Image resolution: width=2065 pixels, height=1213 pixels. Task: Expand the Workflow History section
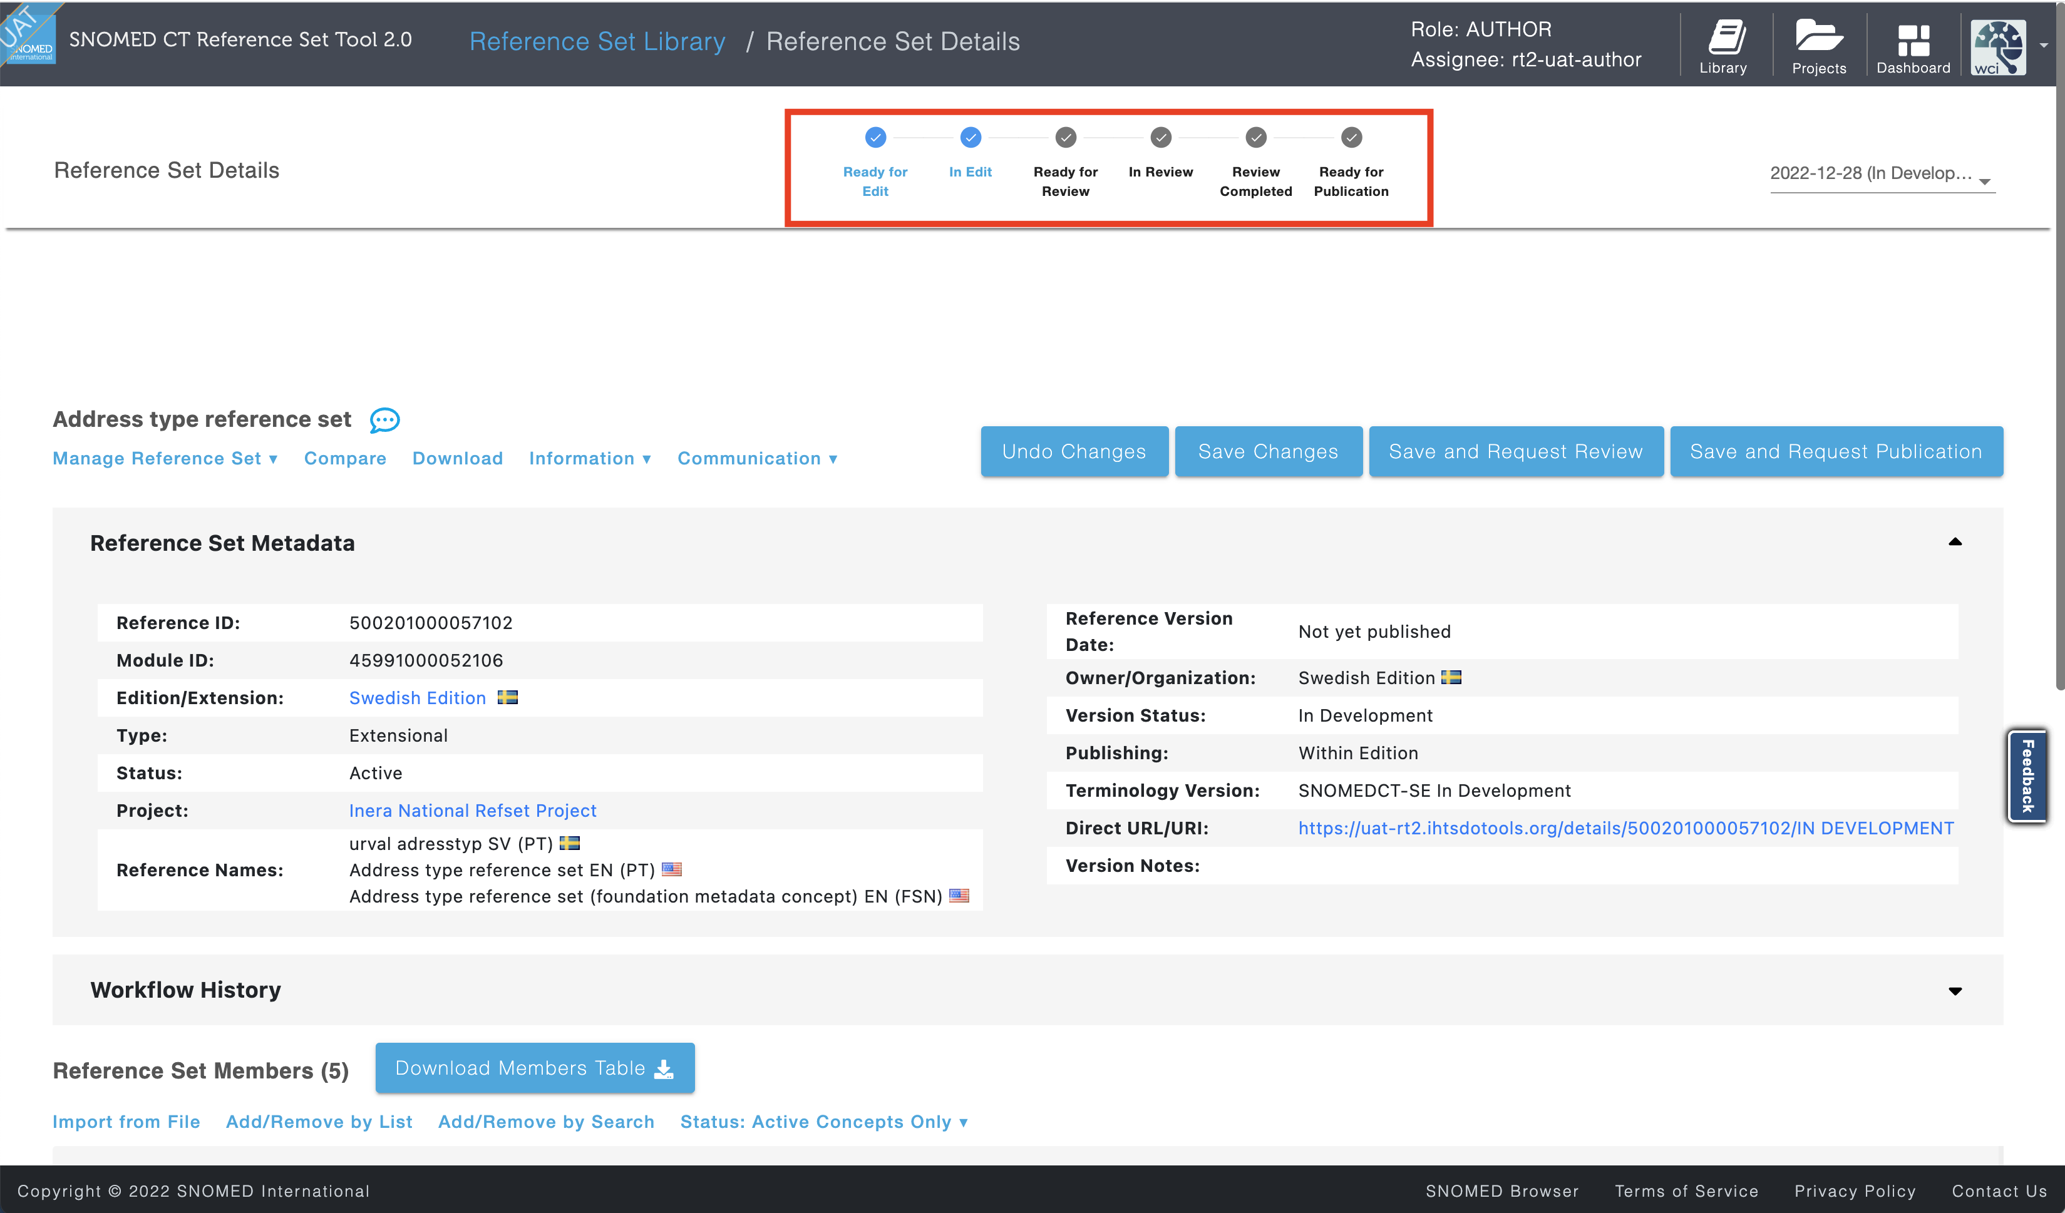[x=1954, y=990]
